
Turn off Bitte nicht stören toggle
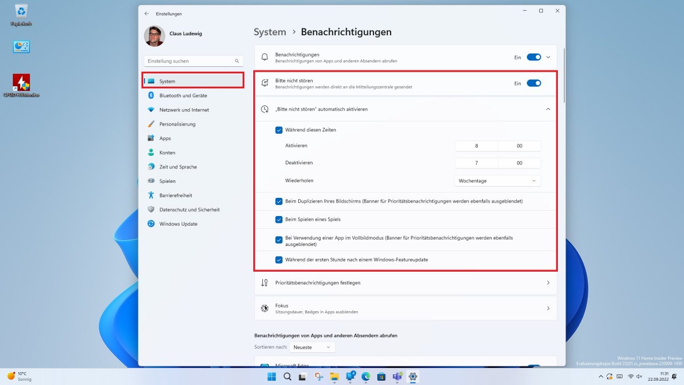pyautogui.click(x=534, y=83)
